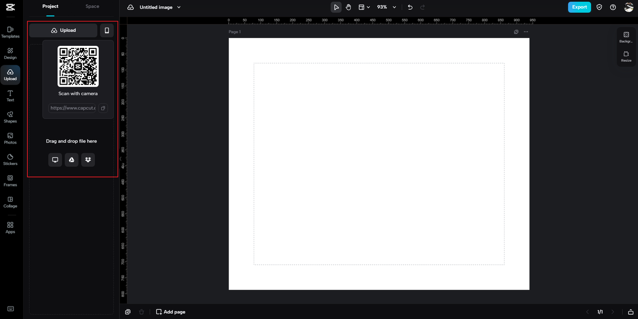The height and width of the screenshot is (319, 638).
Task: Open the Resize tool
Action: [626, 57]
